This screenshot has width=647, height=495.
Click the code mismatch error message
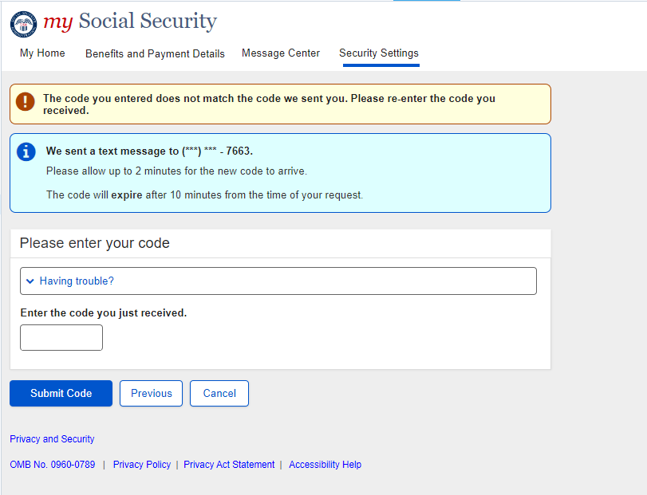pos(269,104)
